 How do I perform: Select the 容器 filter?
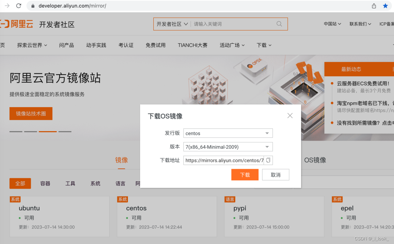click(x=45, y=183)
